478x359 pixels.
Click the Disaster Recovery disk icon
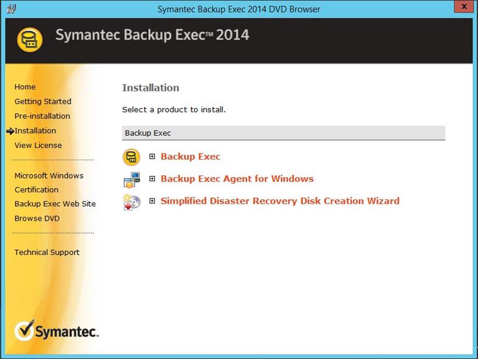point(132,202)
